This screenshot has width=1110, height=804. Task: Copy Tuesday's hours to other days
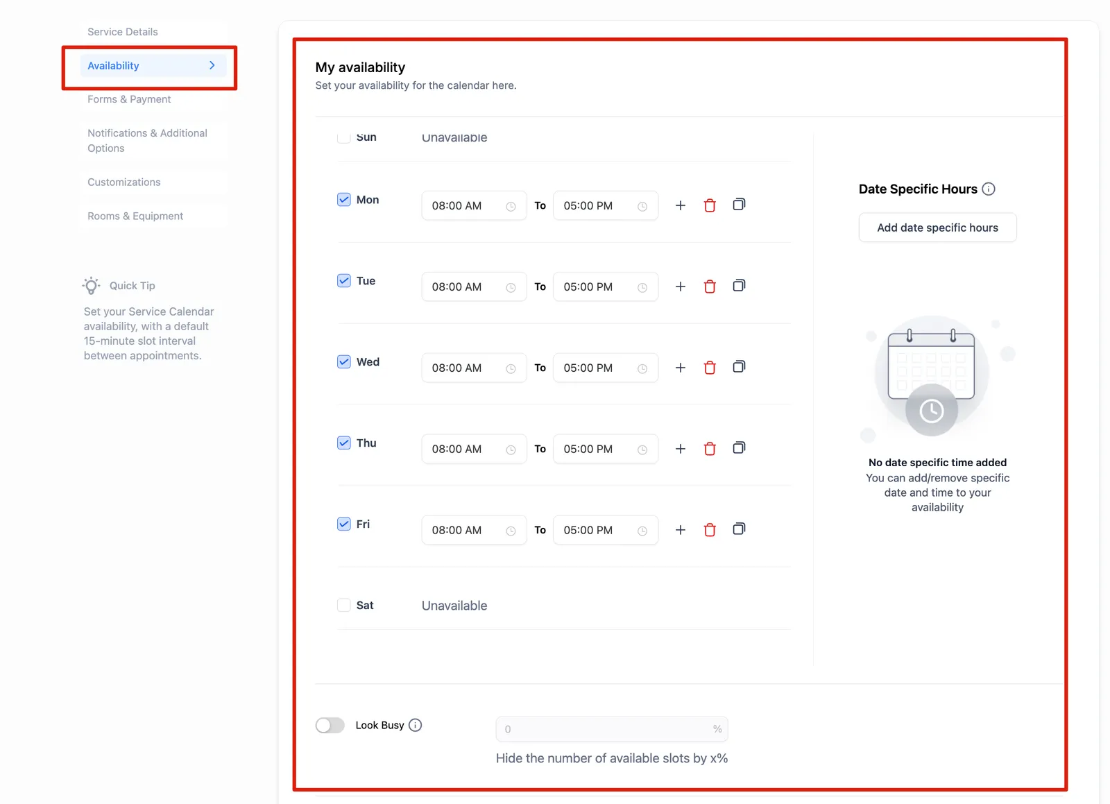click(739, 286)
